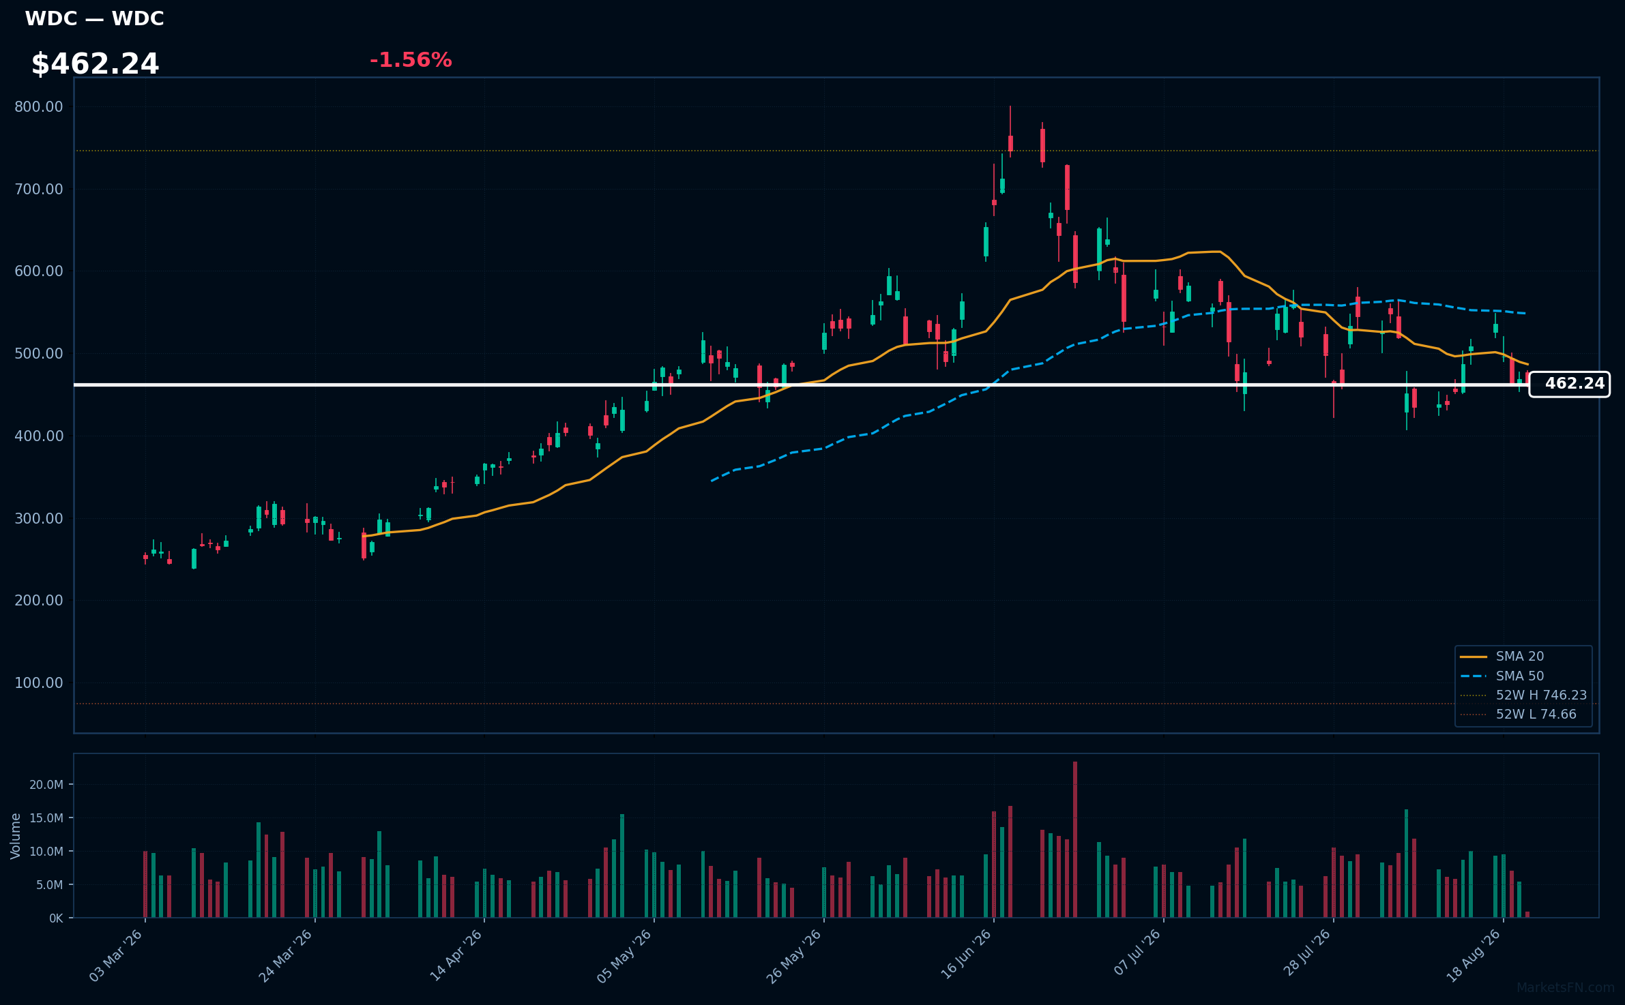Click the 14 Apr '26 date label
Image resolution: width=1625 pixels, height=1005 pixels.
[456, 955]
